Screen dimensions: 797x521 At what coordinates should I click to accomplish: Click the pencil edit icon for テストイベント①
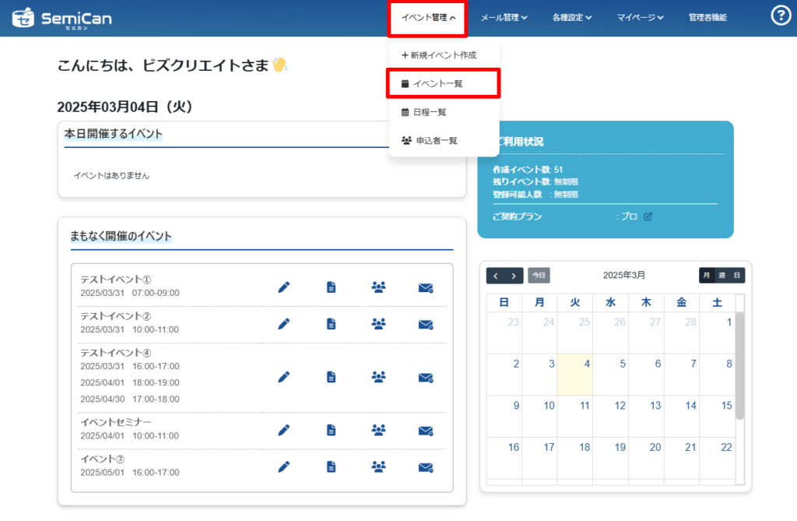283,287
